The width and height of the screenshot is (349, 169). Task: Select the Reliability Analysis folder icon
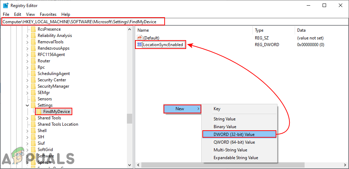[33, 36]
